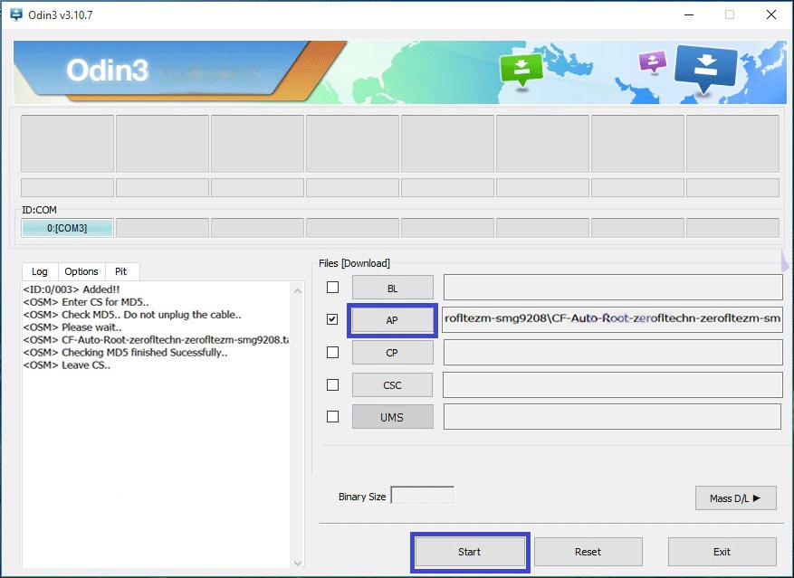The height and width of the screenshot is (578, 794).
Task: Click the purple download icon in banner
Action: (x=652, y=62)
